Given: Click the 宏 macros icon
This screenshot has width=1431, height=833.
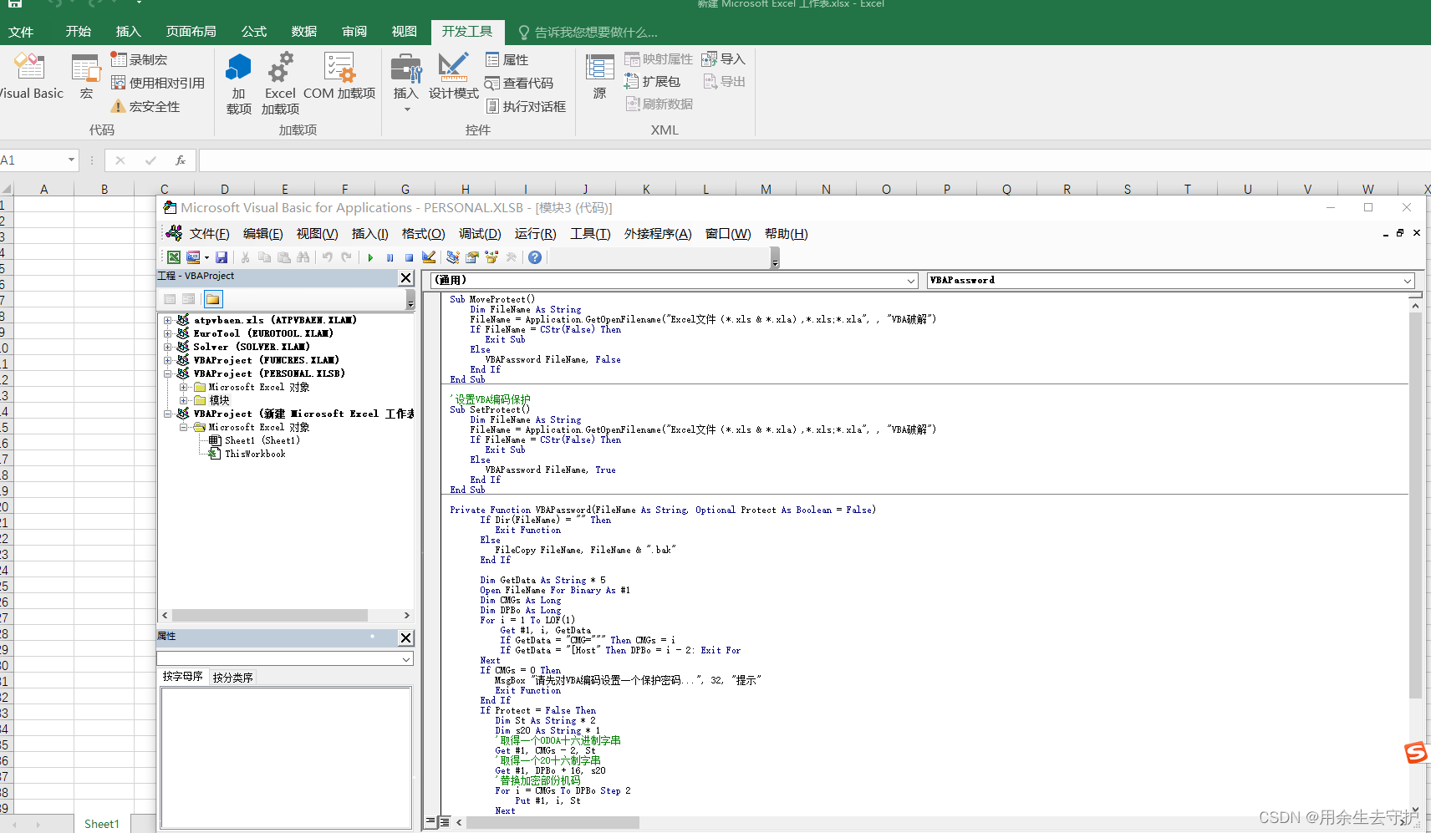Looking at the screenshot, I should click(x=86, y=76).
